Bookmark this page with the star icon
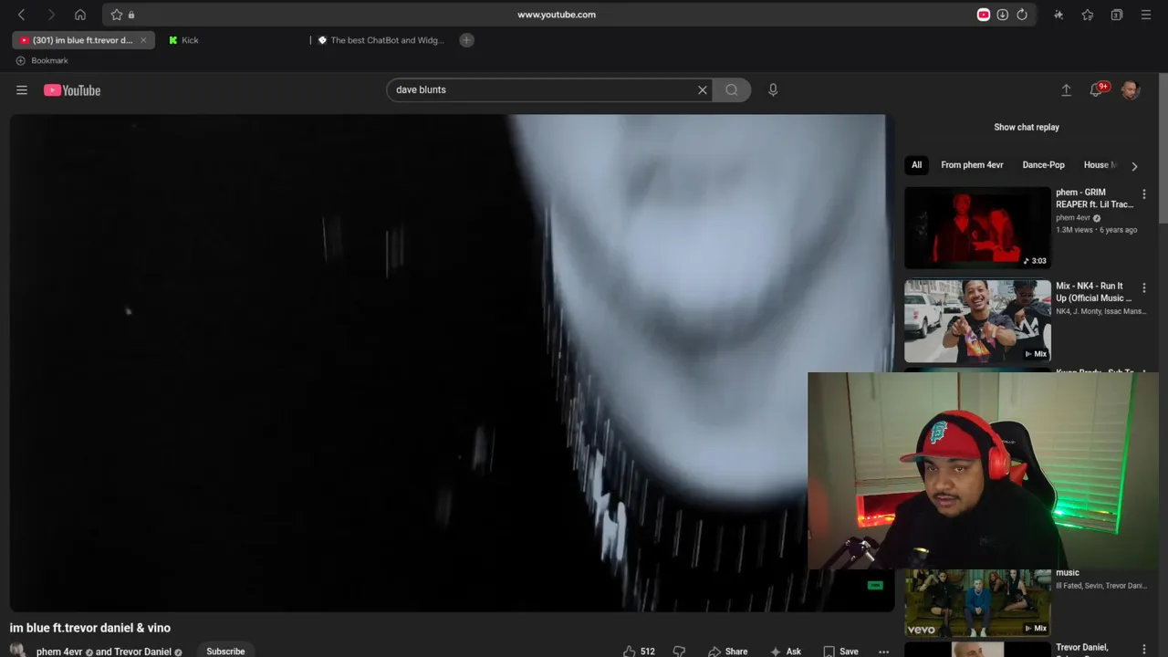The image size is (1168, 657). pyautogui.click(x=117, y=15)
